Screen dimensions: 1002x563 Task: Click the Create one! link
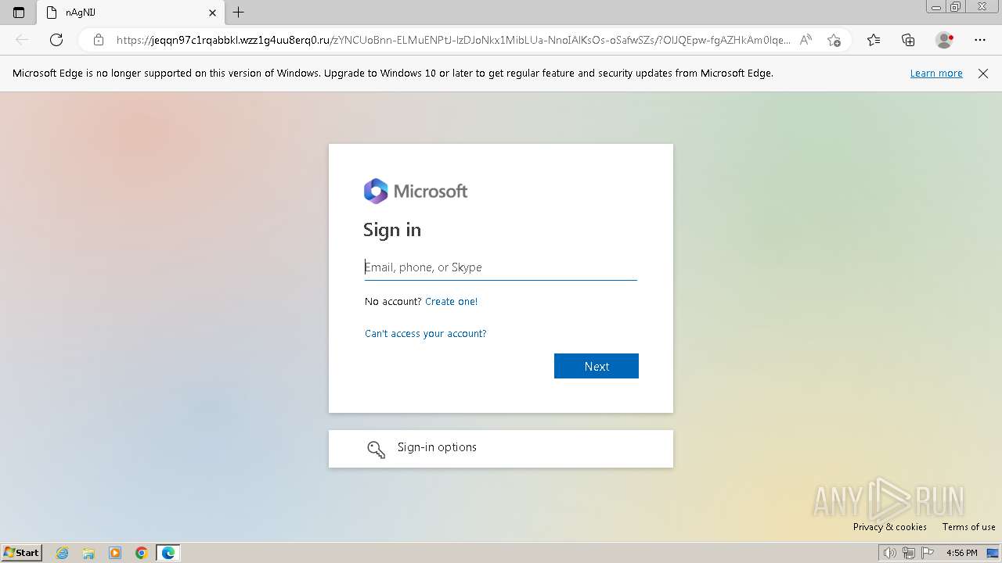pyautogui.click(x=451, y=302)
